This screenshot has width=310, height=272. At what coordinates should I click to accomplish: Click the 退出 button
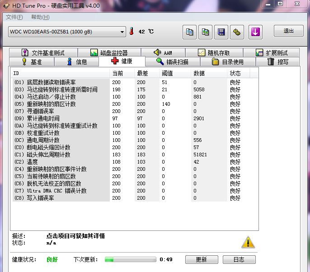click(x=289, y=31)
